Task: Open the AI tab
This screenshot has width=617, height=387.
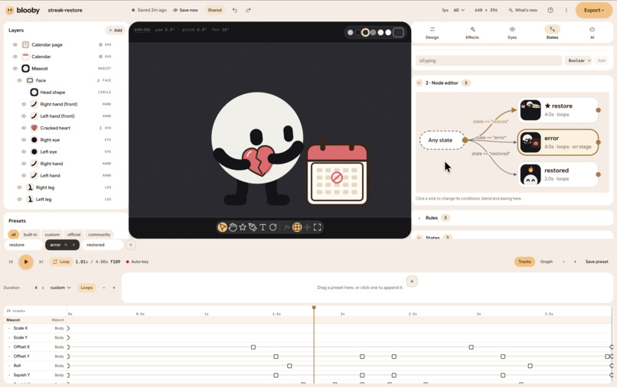Action: pyautogui.click(x=593, y=33)
